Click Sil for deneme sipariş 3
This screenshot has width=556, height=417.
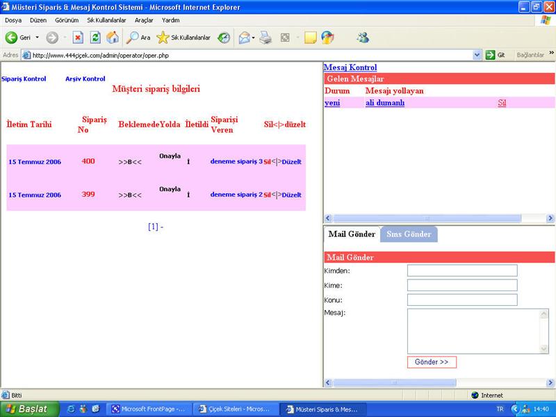click(267, 162)
